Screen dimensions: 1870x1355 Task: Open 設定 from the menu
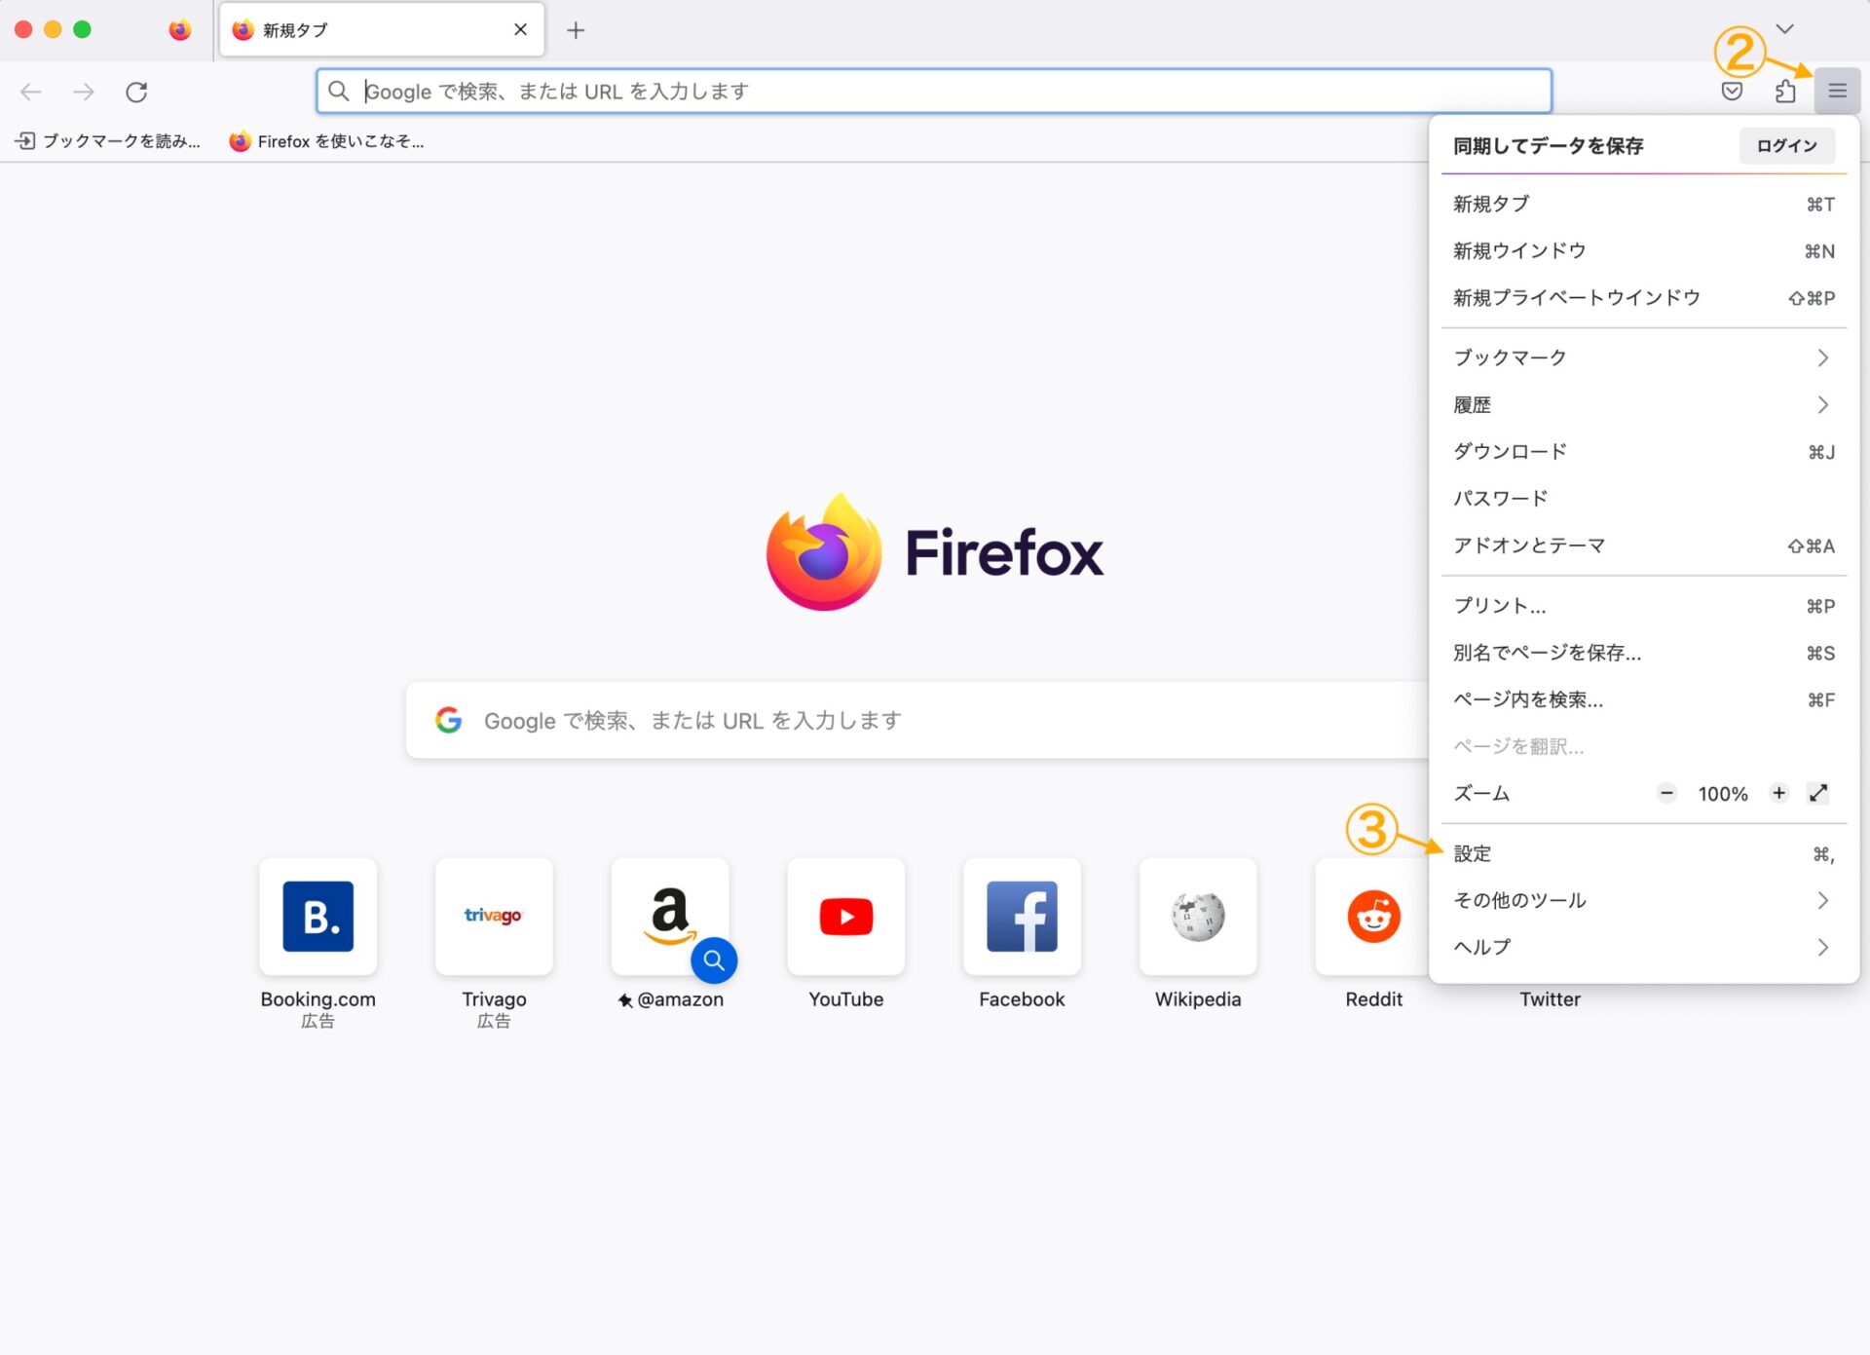[x=1643, y=853]
